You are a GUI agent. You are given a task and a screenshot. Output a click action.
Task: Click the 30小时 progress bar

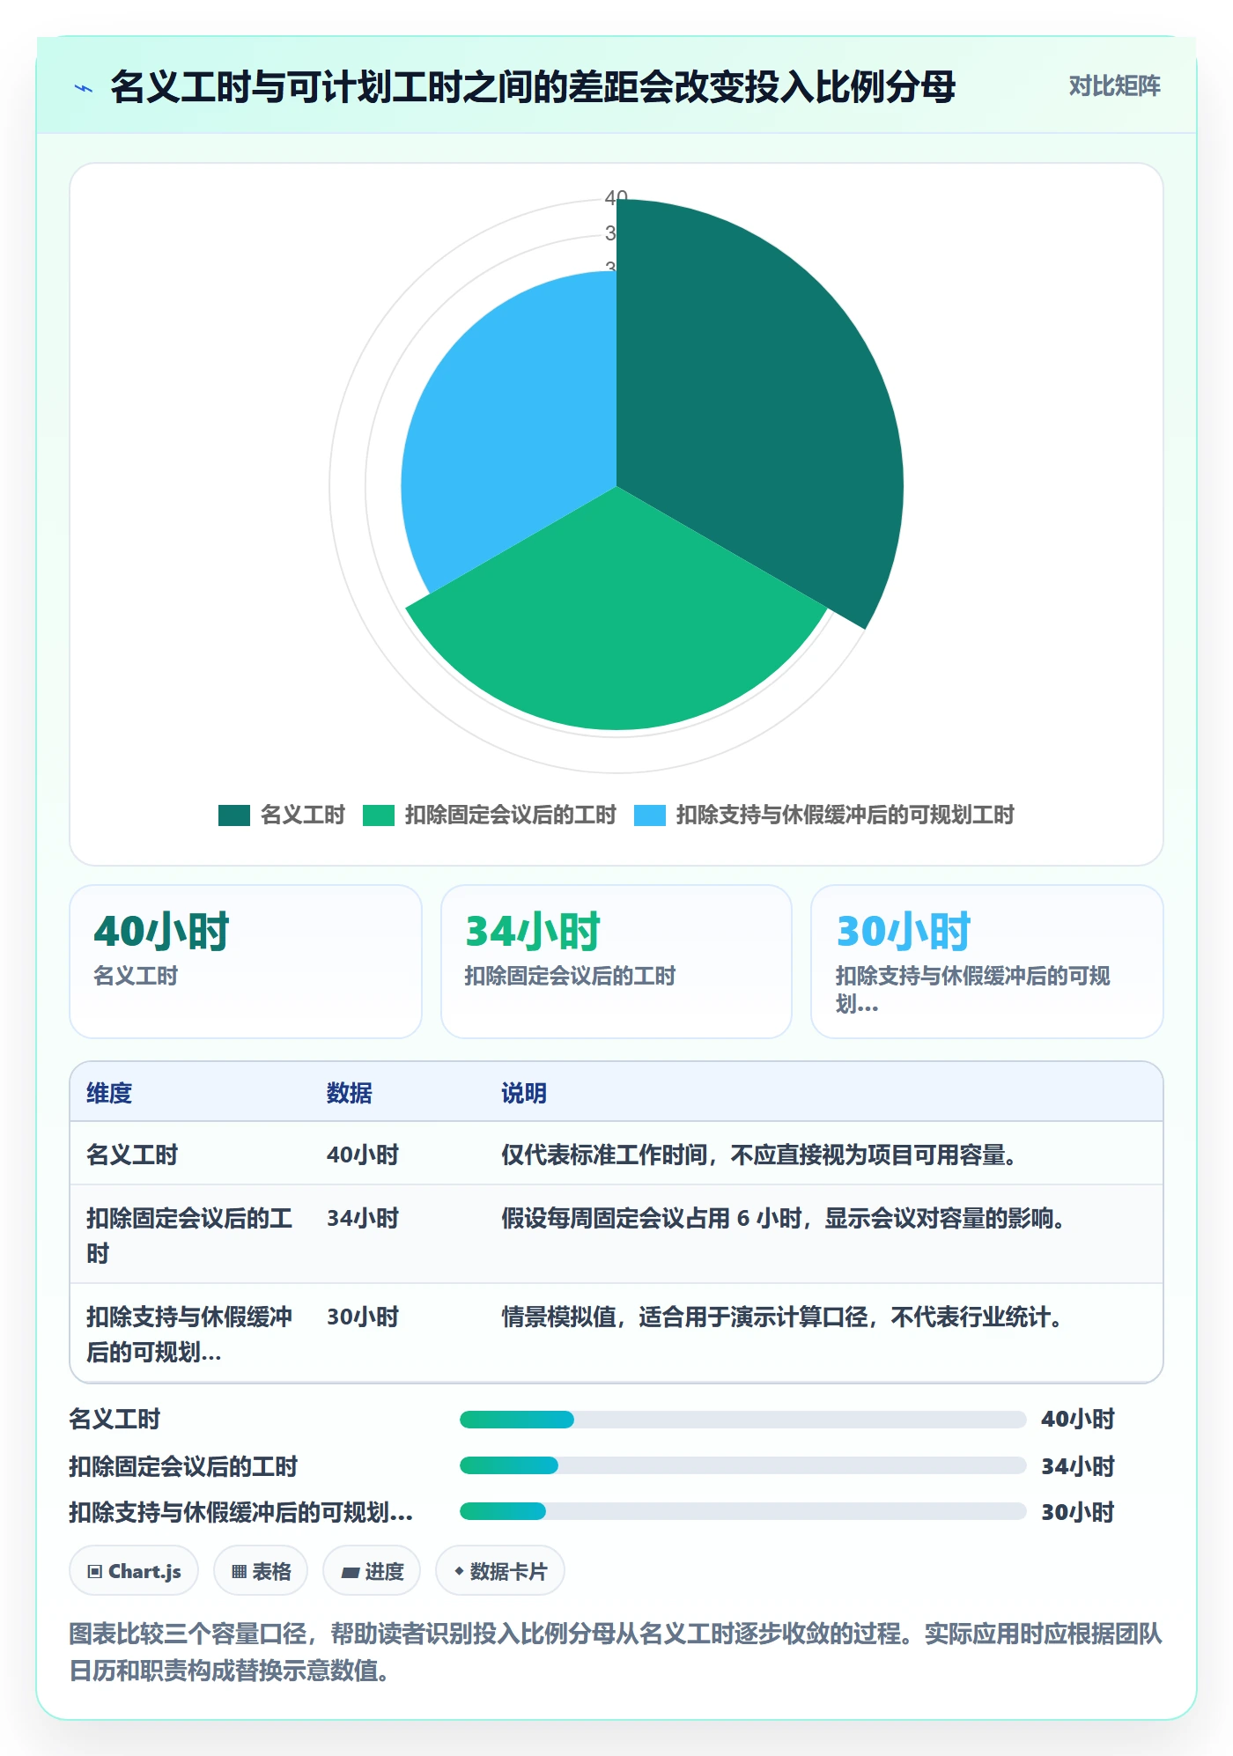tap(742, 1511)
